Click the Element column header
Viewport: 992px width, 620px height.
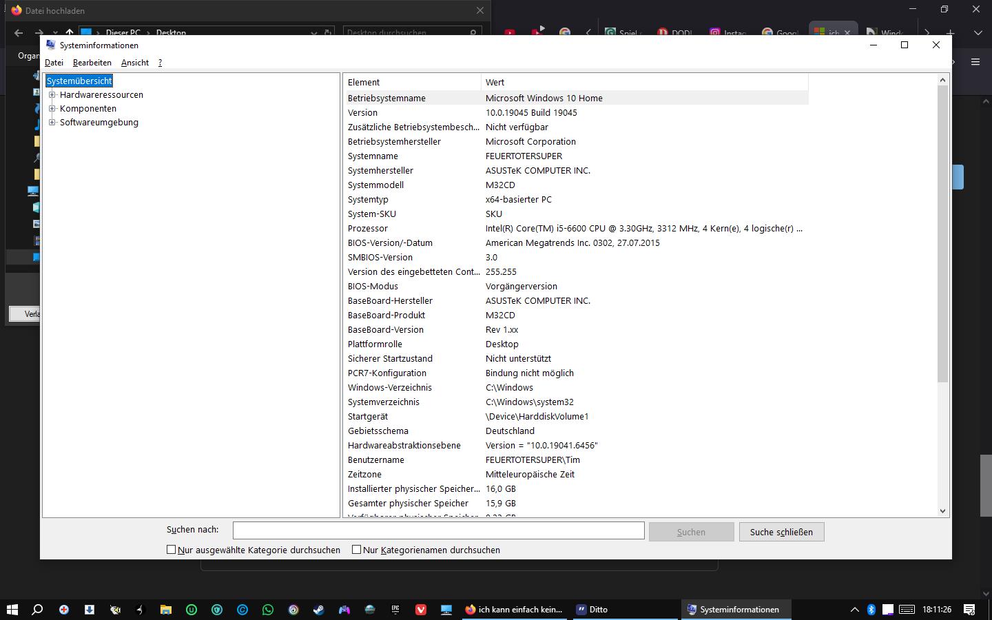coord(412,82)
